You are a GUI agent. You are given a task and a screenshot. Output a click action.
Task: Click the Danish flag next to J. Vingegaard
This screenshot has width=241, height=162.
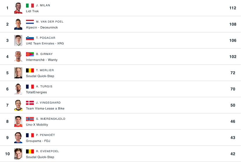click(x=30, y=103)
